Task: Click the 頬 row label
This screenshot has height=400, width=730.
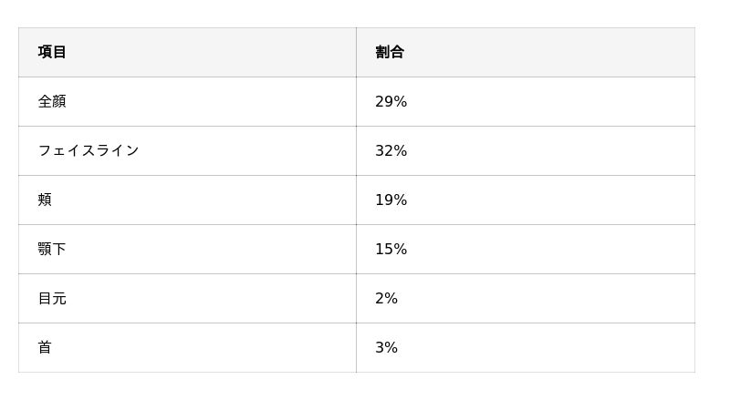Action: 45,200
